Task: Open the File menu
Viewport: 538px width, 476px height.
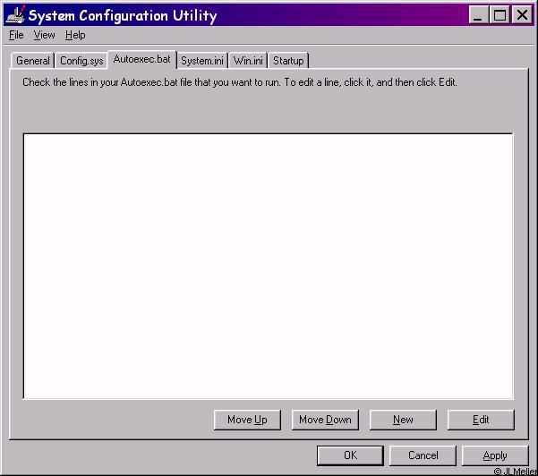Action: click(x=16, y=35)
